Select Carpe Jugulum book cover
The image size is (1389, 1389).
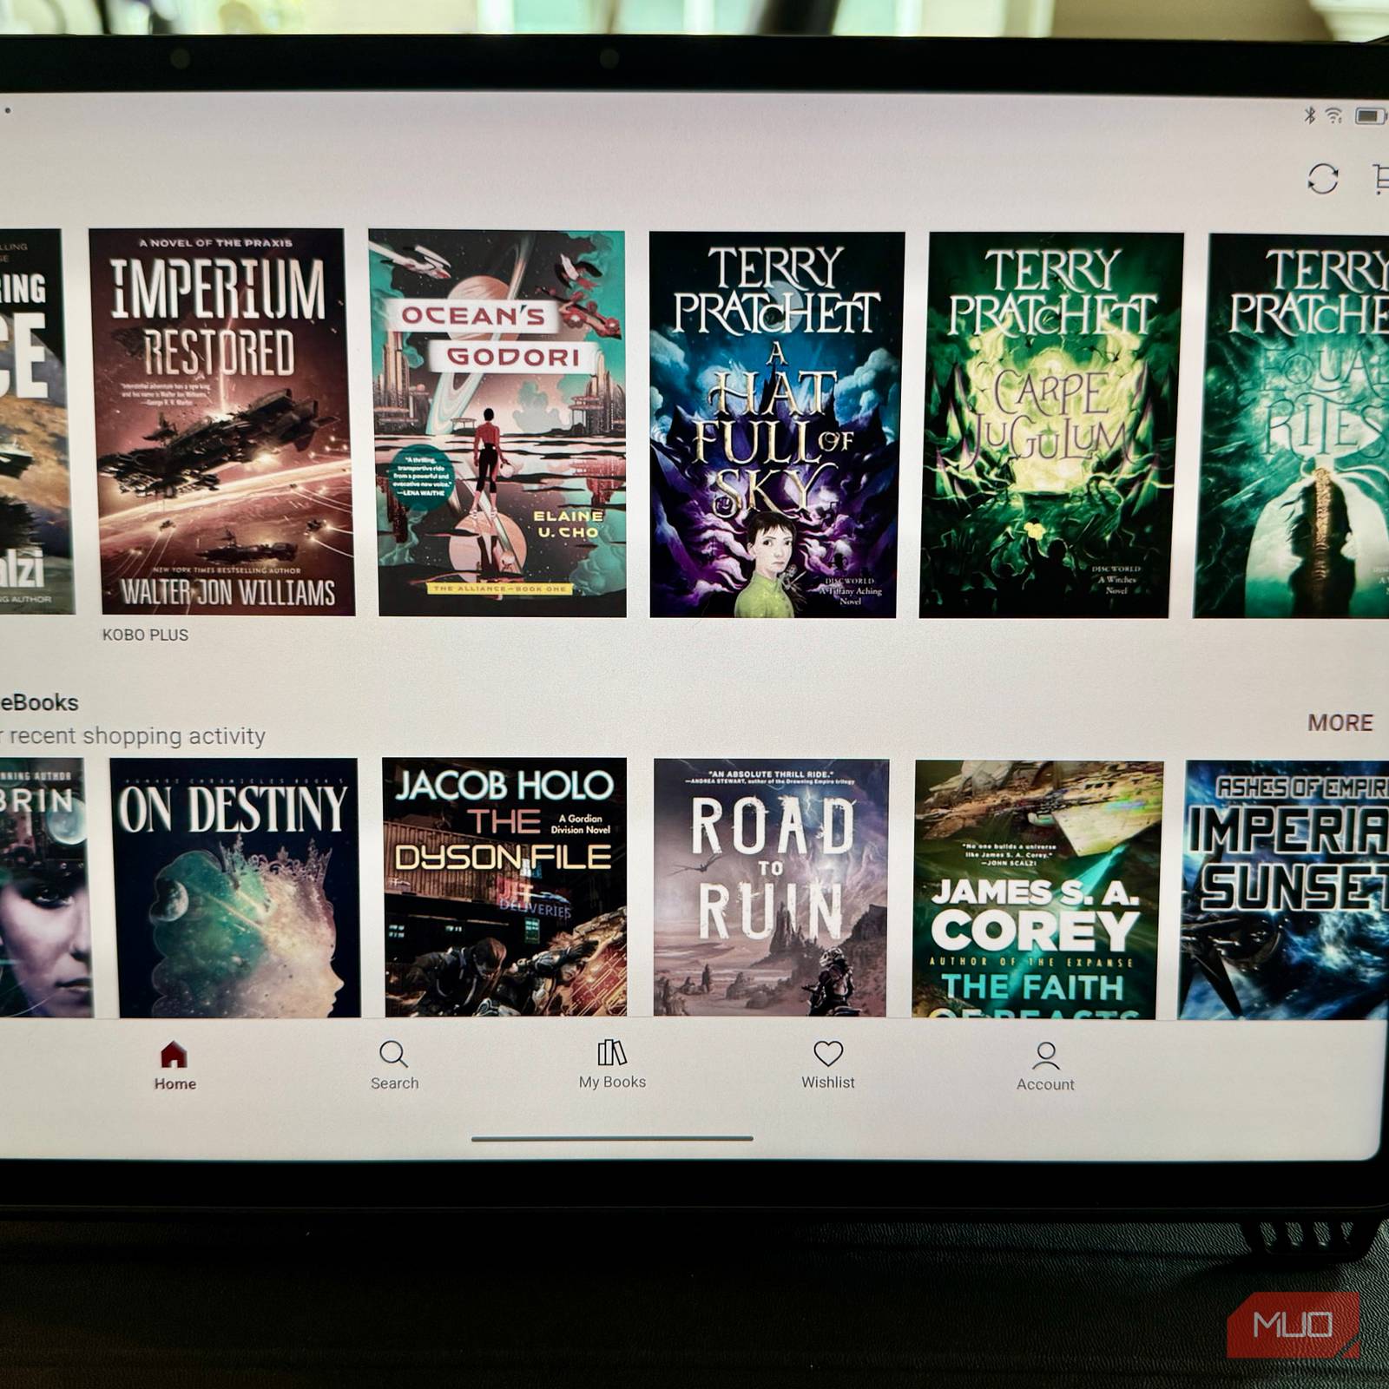point(1051,425)
